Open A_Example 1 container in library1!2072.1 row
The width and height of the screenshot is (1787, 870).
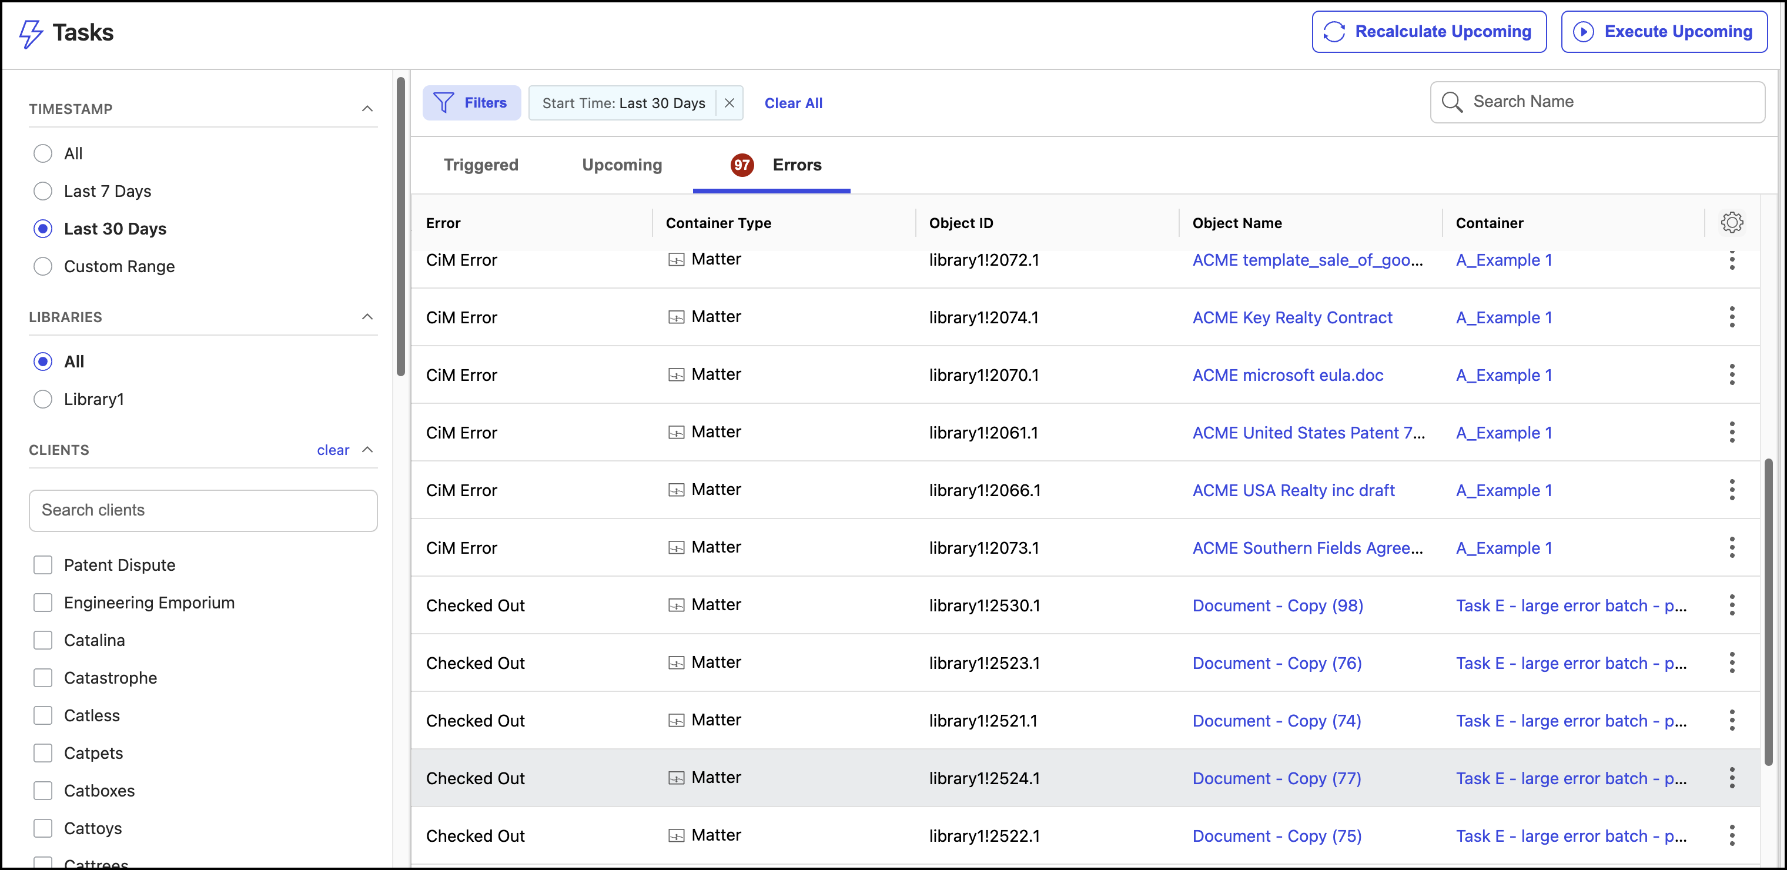(x=1503, y=260)
